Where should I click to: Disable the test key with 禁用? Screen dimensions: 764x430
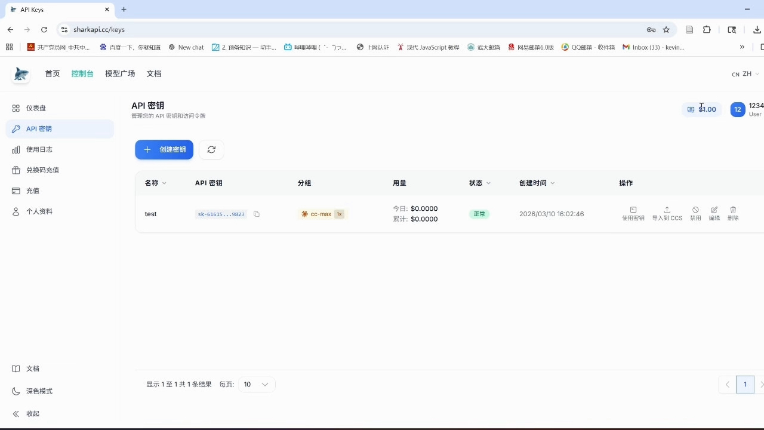click(695, 214)
